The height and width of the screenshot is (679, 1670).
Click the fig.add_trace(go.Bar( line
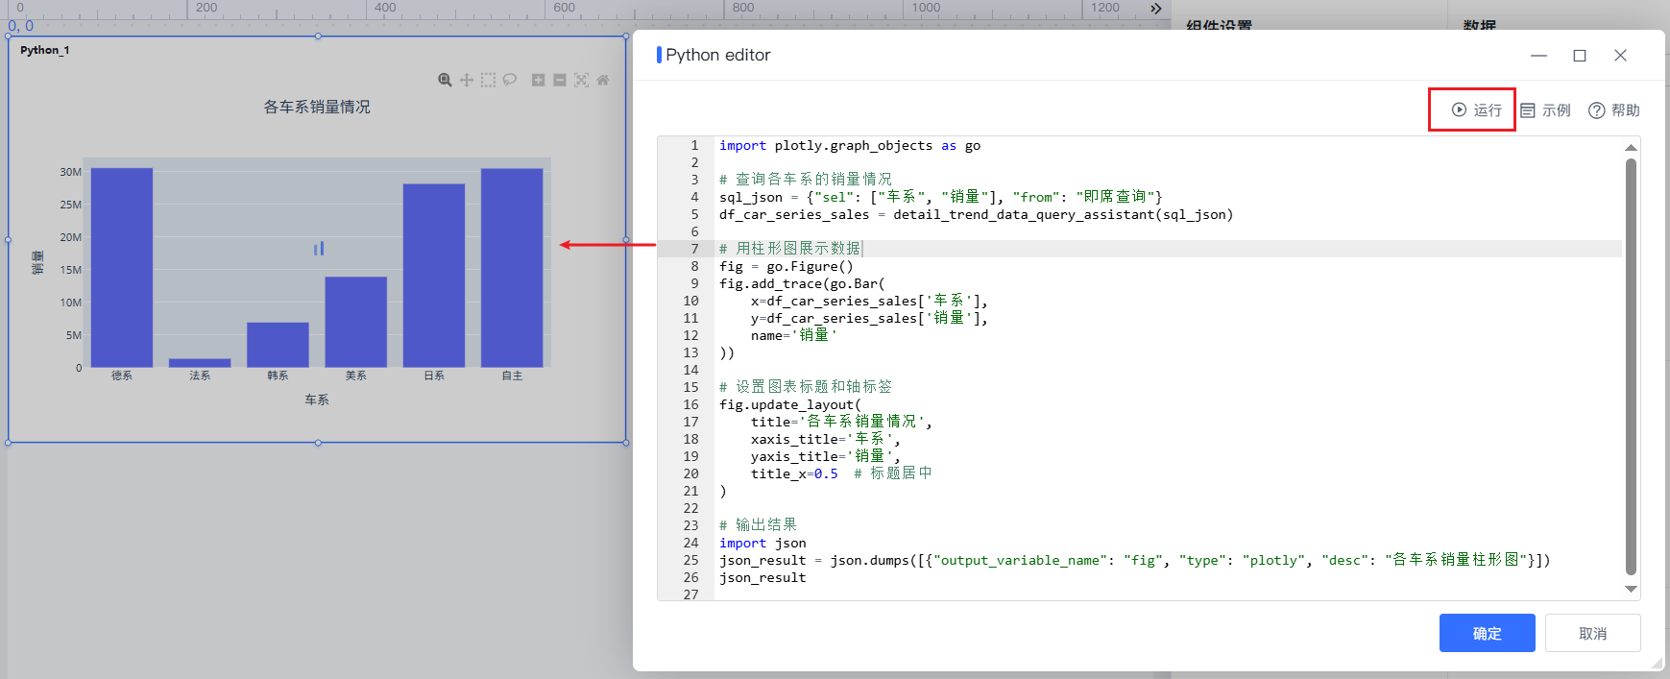click(x=802, y=283)
